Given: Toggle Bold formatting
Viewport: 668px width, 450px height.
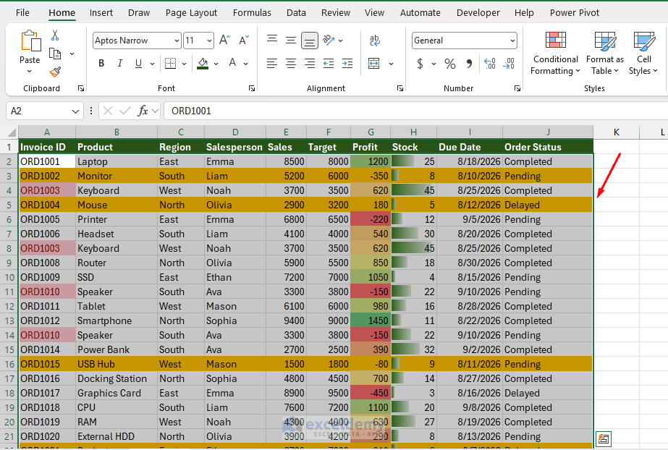Looking at the screenshot, I should (x=101, y=64).
